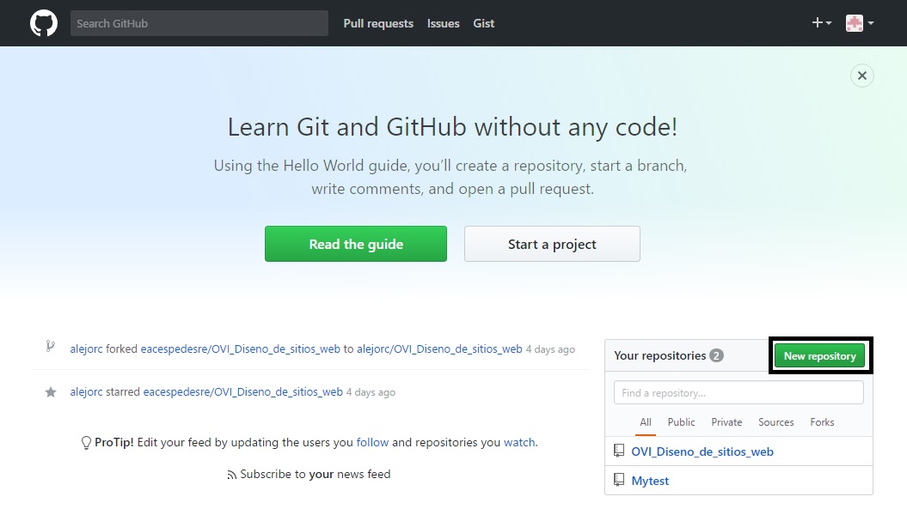Click the repositories count badge showing 2
This screenshot has height=509, width=907.
point(716,356)
